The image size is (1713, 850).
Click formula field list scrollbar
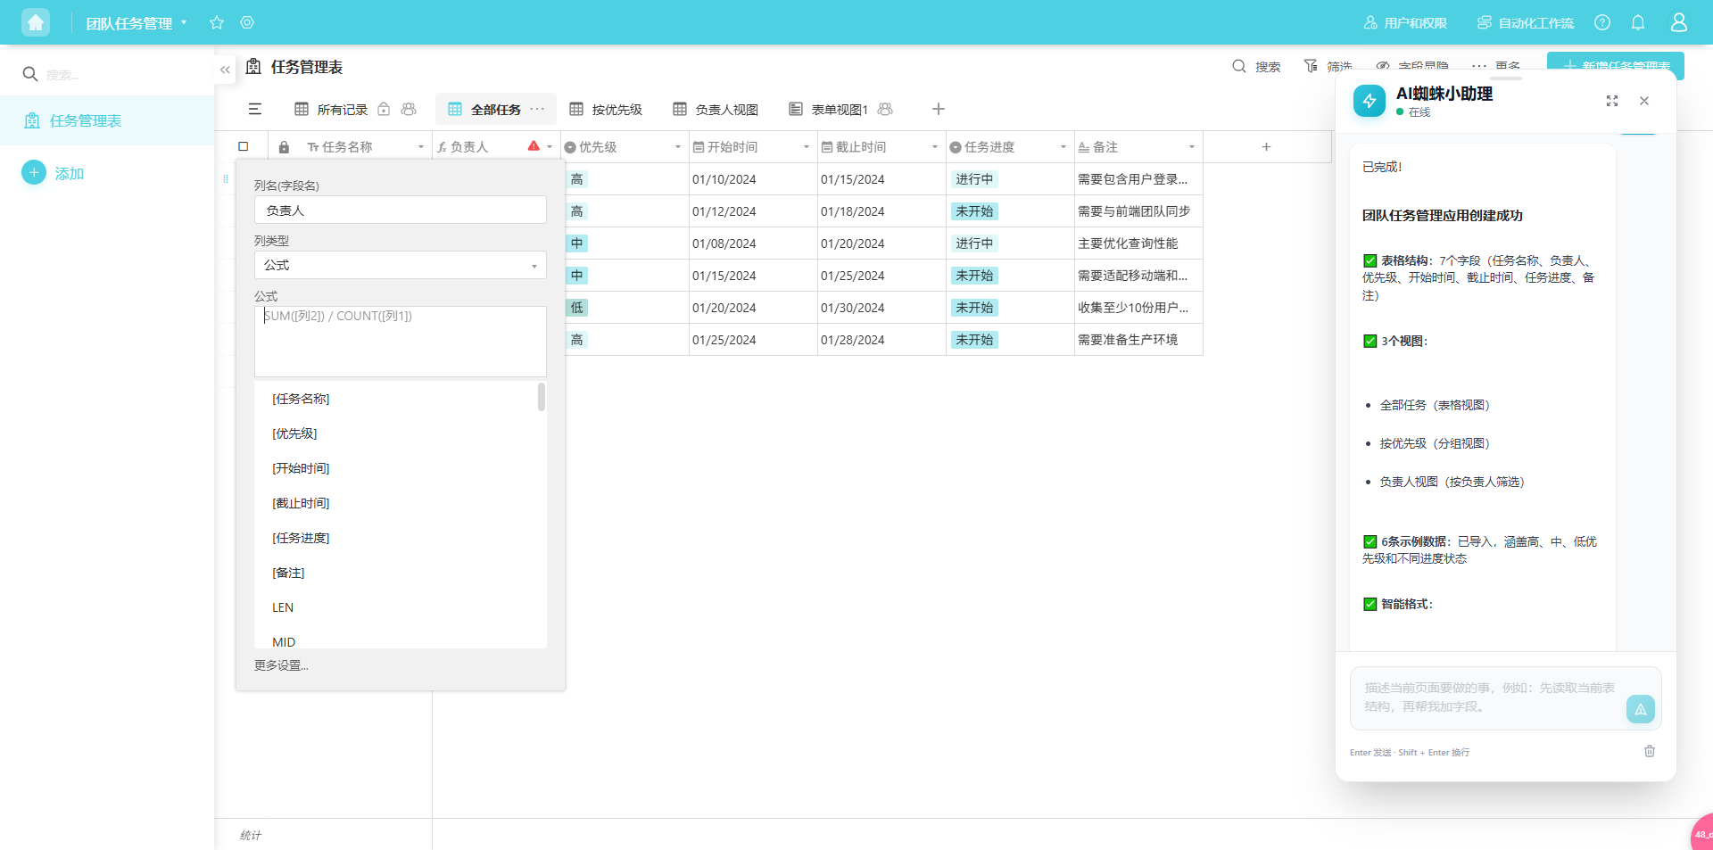(542, 396)
